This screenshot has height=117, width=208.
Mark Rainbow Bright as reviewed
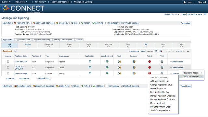(107, 73)
